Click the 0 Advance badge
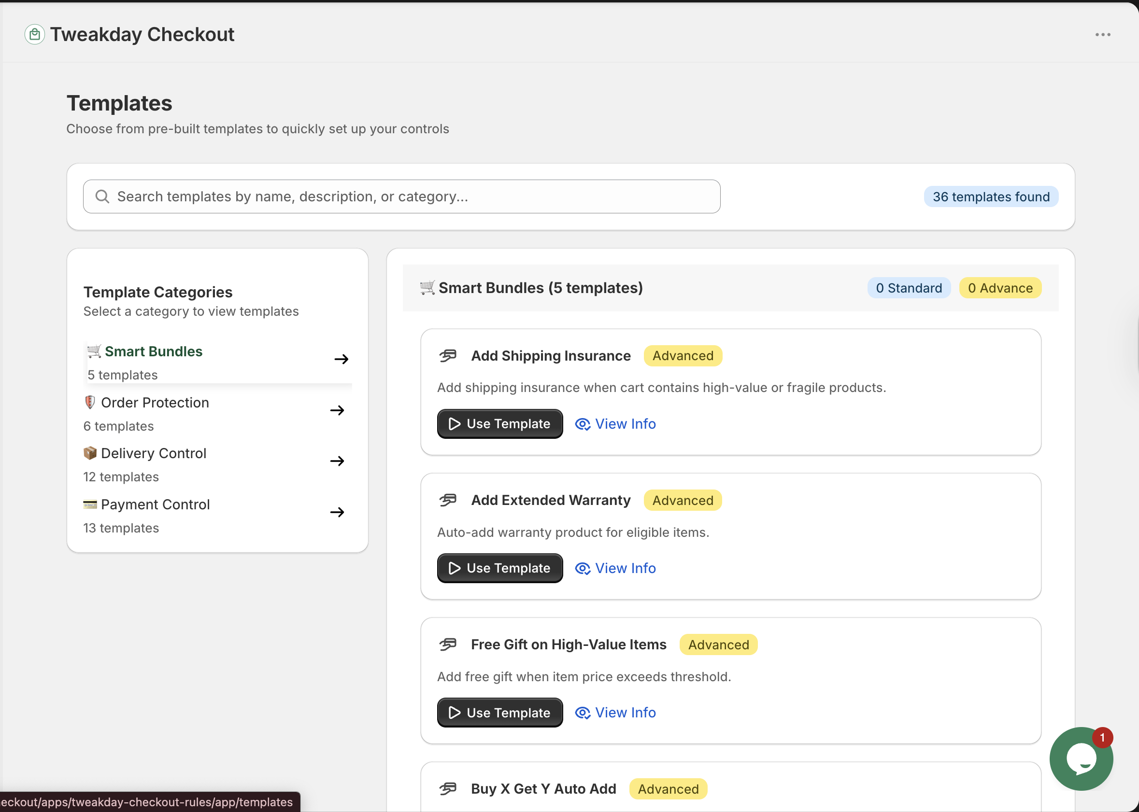The image size is (1139, 812). 1000,288
